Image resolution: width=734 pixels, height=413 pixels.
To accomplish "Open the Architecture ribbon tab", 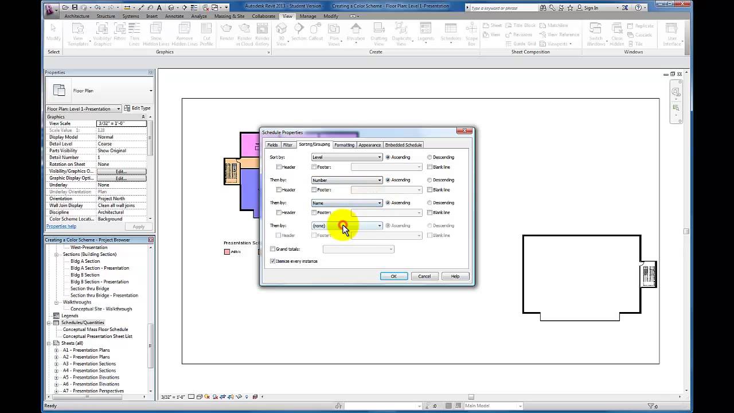I will tap(77, 16).
